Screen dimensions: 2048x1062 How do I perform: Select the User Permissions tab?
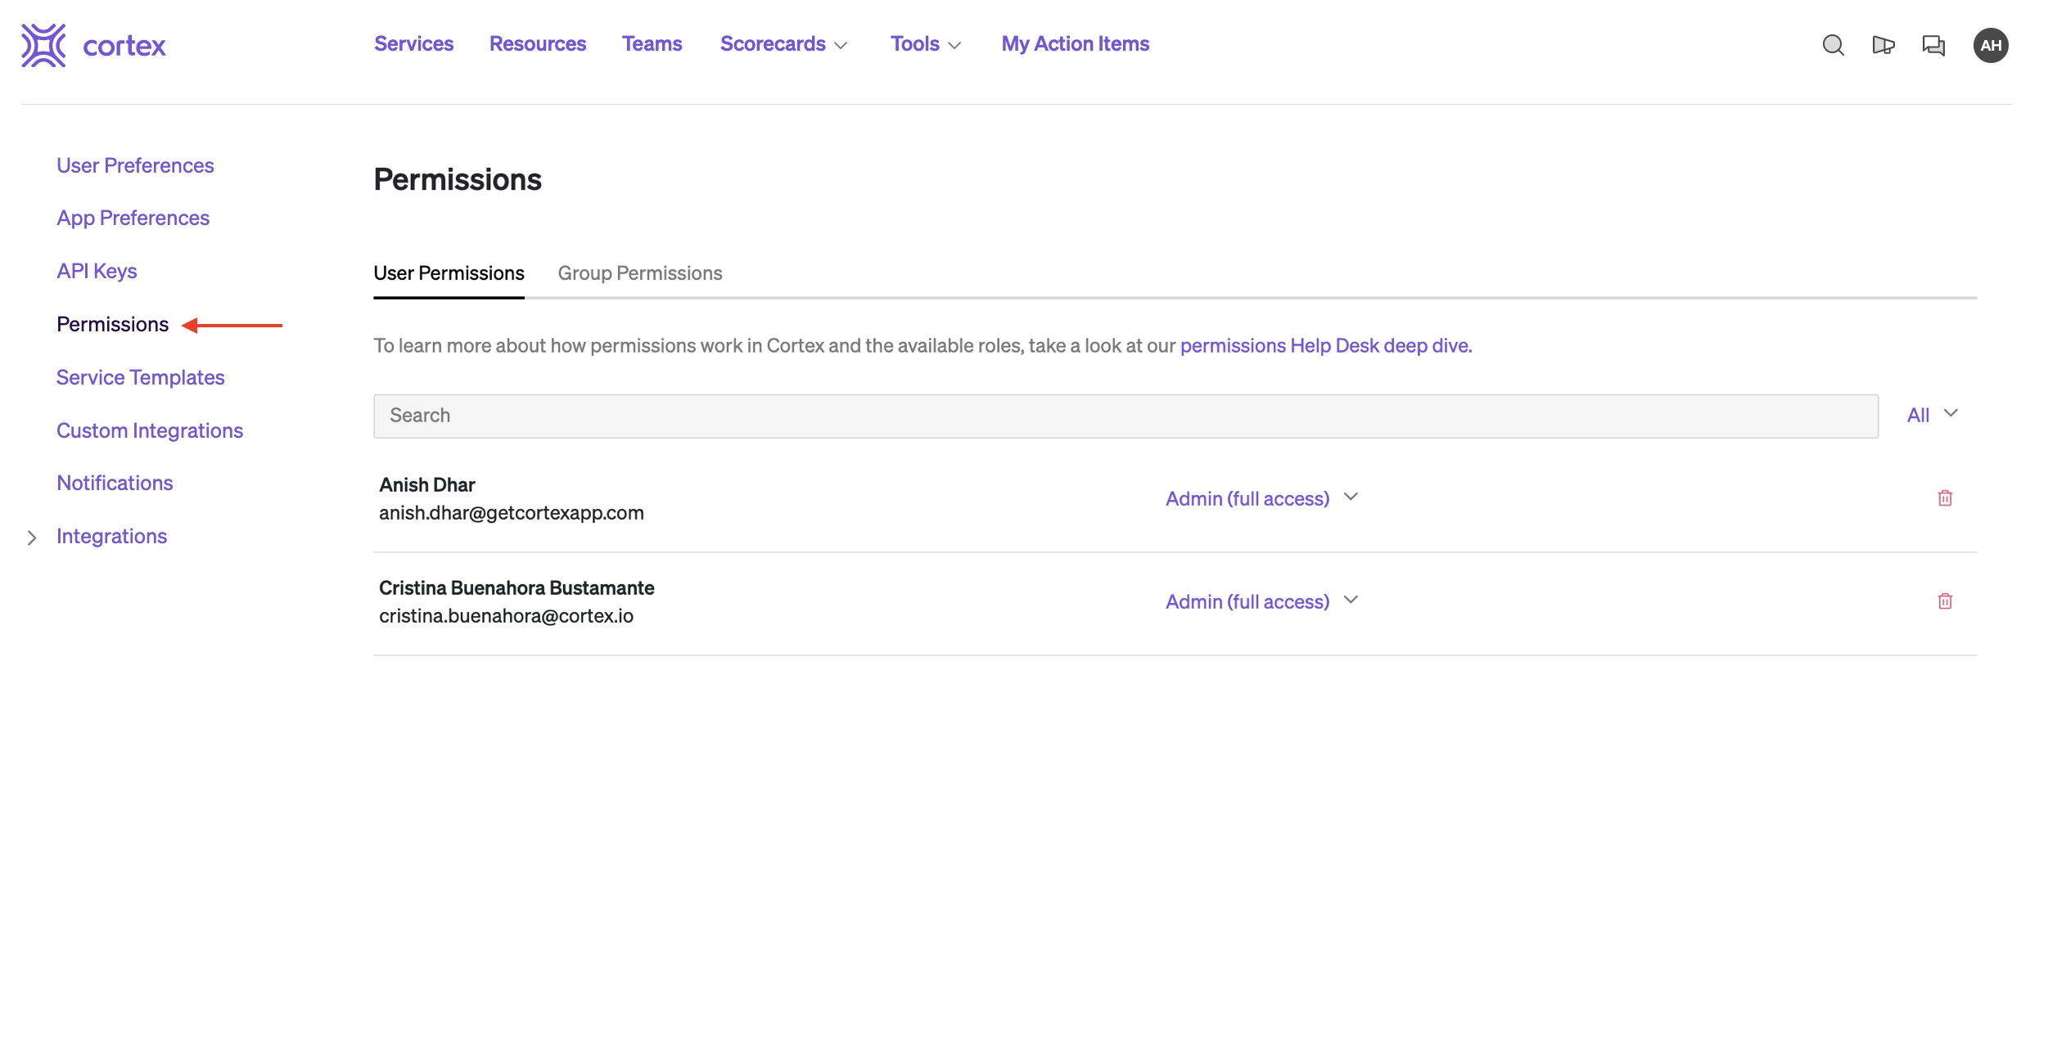(x=449, y=273)
